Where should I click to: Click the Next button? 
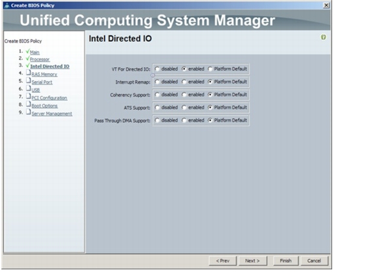(252, 261)
